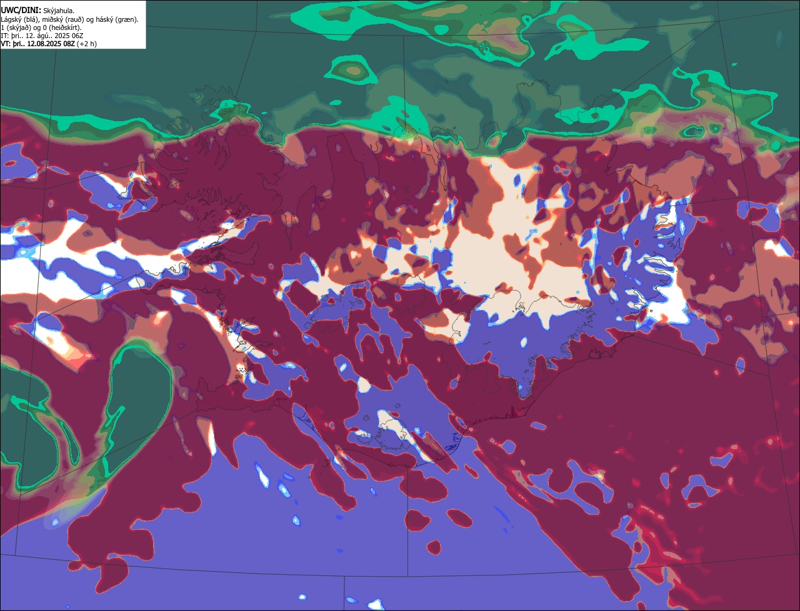This screenshot has width=800, height=611.
Task: Click the '1 (skýjað) og 0 (heiðskírt).' line
Action: 41,27
